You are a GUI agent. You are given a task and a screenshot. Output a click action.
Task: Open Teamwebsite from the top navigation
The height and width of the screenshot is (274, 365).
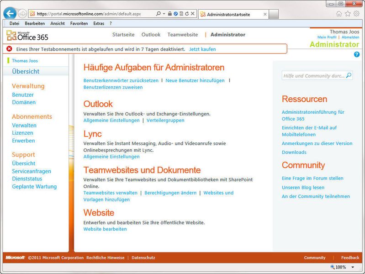point(183,35)
